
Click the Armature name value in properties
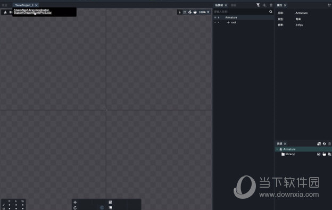302,13
